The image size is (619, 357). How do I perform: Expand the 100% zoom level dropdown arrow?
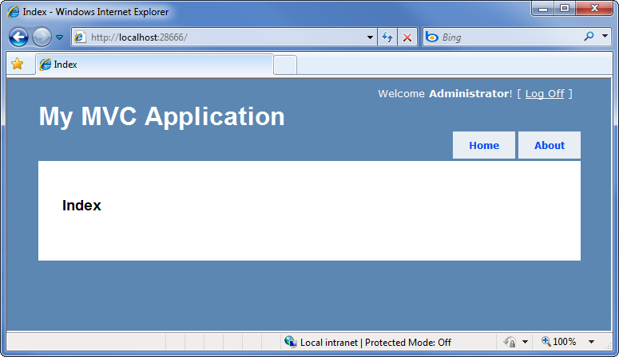pos(591,342)
